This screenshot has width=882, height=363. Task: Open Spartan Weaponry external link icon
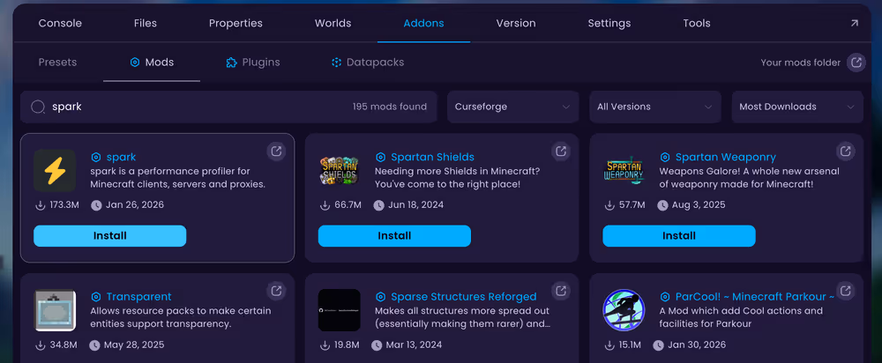(x=845, y=152)
